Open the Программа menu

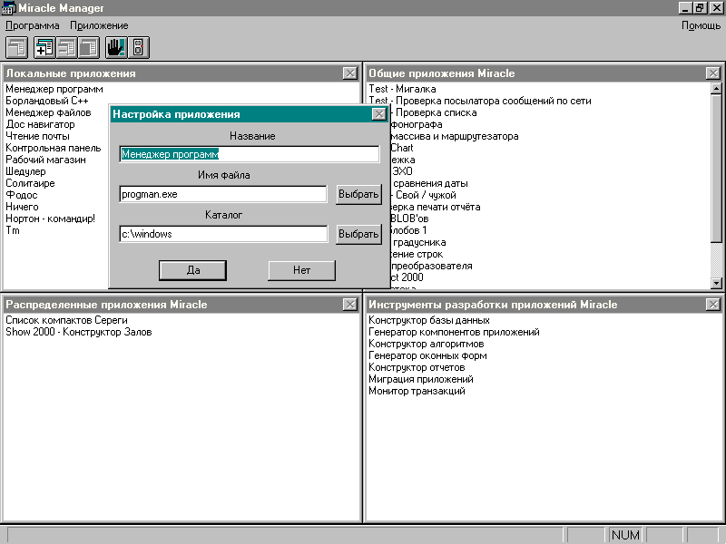[32, 25]
